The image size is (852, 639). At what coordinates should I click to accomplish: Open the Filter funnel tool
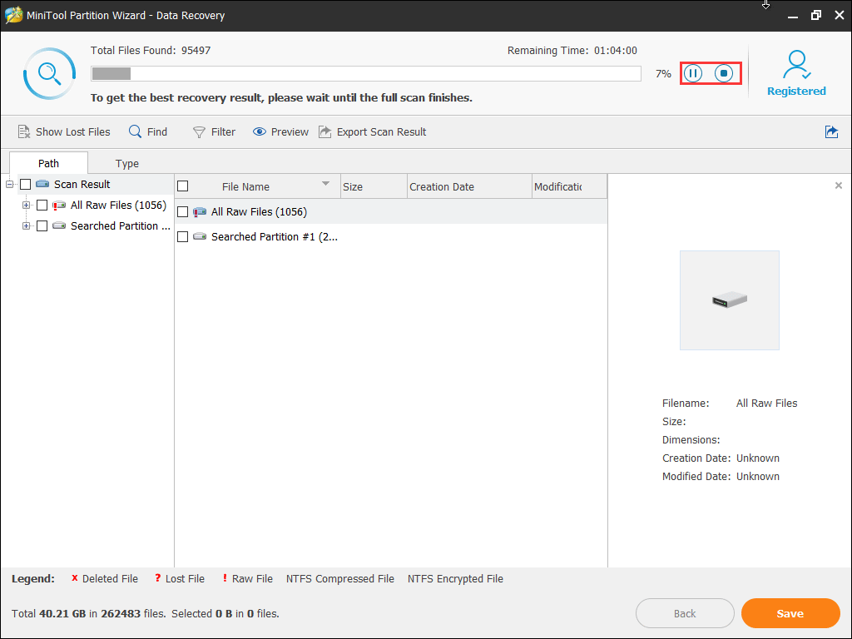199,131
